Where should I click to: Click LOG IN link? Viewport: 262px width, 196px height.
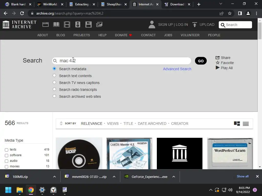(x=182, y=24)
